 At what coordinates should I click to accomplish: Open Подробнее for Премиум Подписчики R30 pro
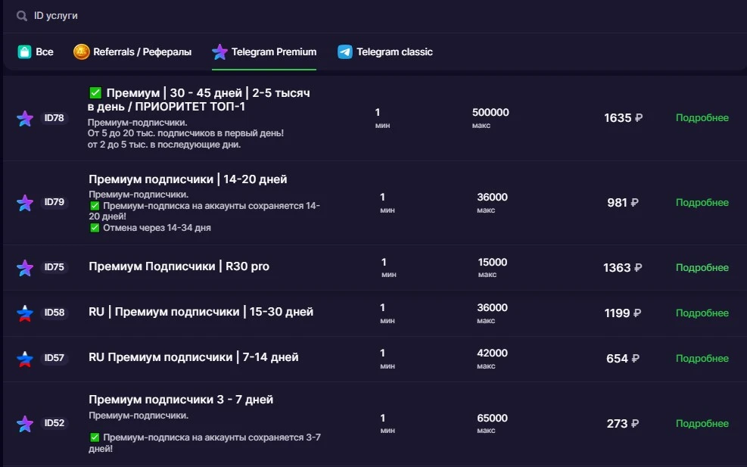pyautogui.click(x=702, y=267)
